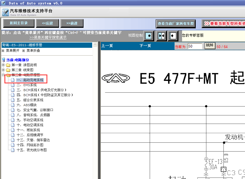
Task: Go to next page via 下一页
Action: [145, 46]
